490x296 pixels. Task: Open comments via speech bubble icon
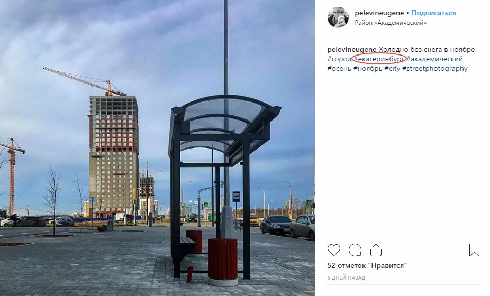tap(355, 250)
